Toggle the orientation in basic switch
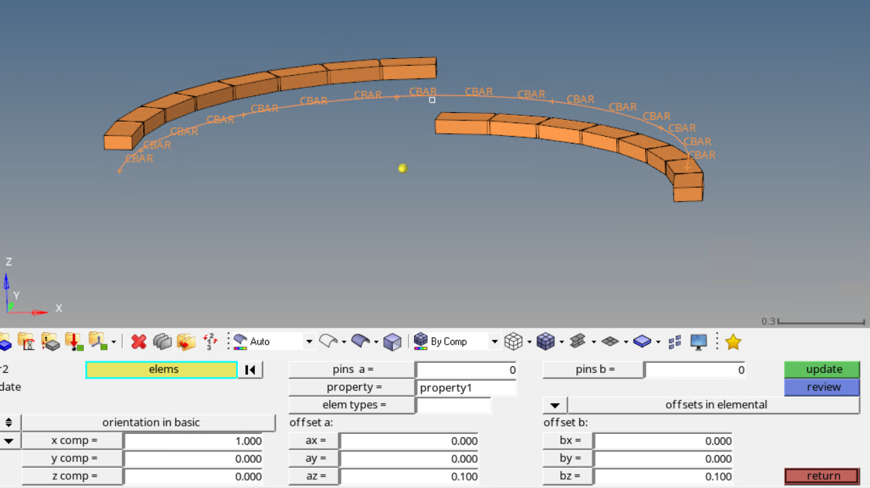This screenshot has height=488, width=870. click(x=9, y=423)
